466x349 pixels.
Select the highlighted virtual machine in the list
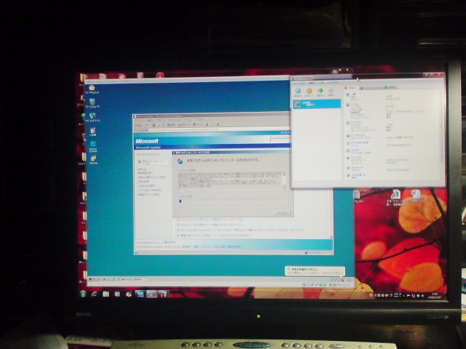316,104
